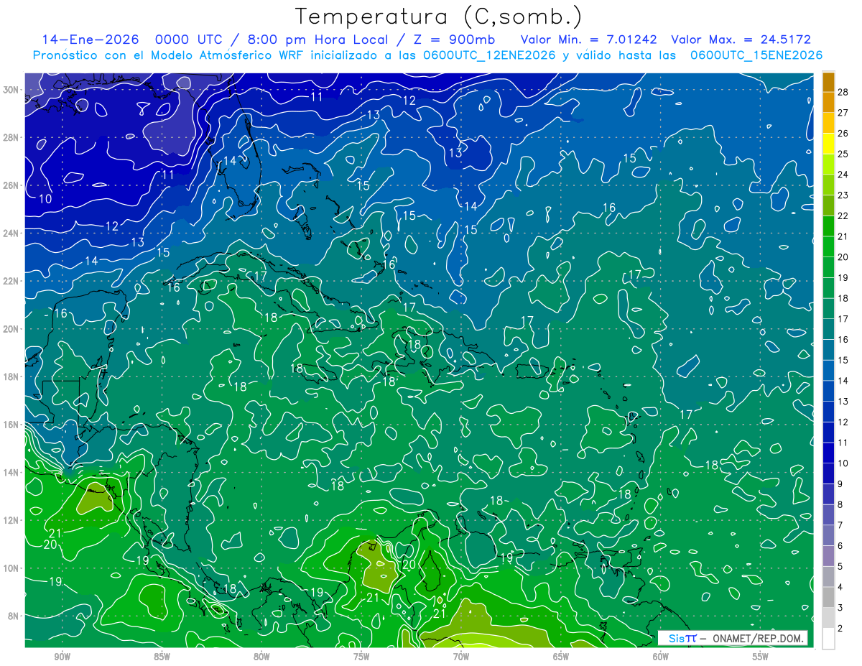Viewport: 862px width, 666px height.
Task: Click the 30N latitude axis label
Action: (x=11, y=90)
